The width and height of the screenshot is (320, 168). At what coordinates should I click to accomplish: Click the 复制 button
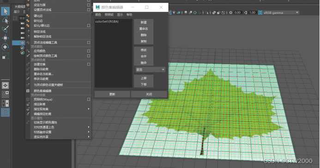pos(144,41)
